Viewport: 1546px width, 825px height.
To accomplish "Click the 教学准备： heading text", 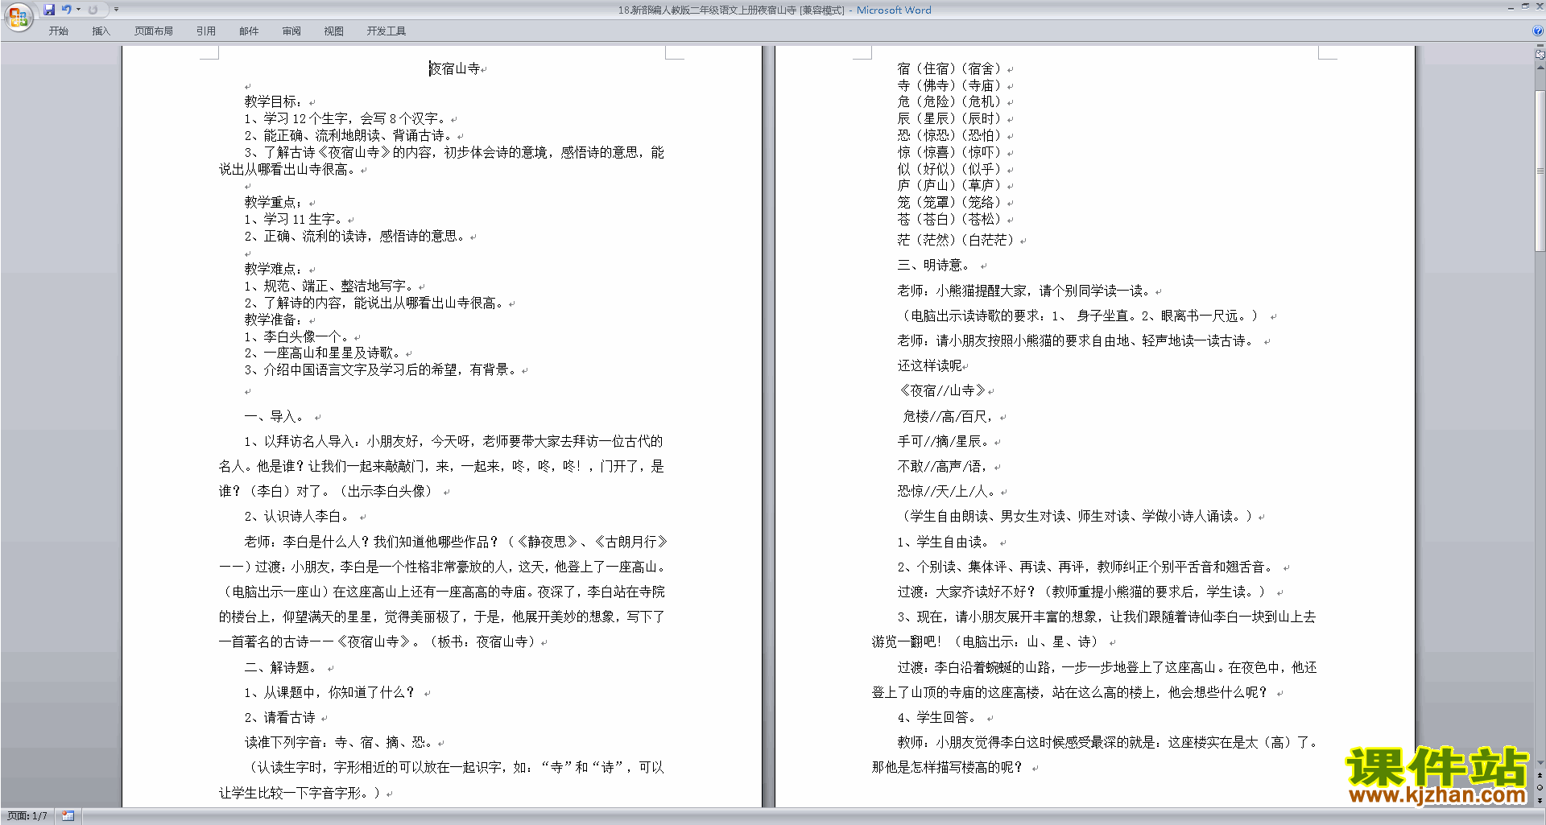I will click(274, 320).
